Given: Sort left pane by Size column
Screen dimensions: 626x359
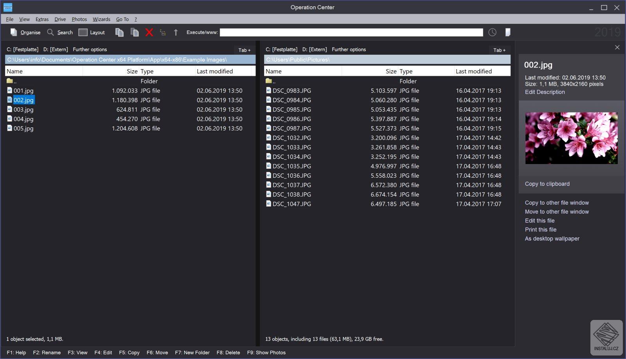Looking at the screenshot, I should click(x=111, y=71).
